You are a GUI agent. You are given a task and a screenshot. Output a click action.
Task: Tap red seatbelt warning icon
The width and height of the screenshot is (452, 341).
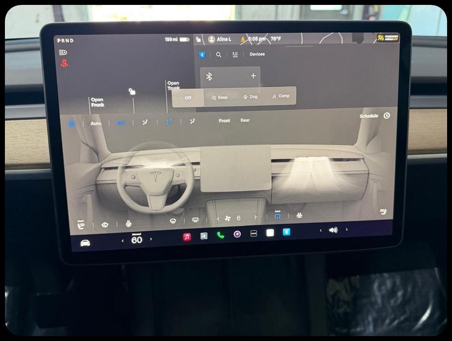(64, 63)
